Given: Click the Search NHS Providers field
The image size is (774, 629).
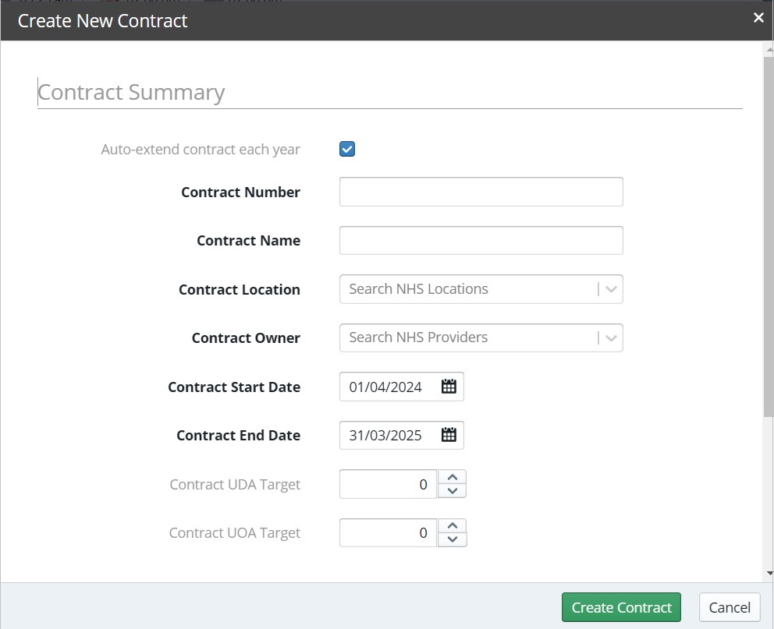Looking at the screenshot, I should [x=468, y=337].
